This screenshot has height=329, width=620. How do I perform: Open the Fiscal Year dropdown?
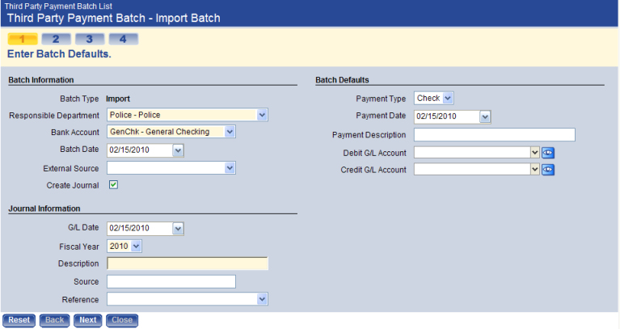click(x=136, y=246)
